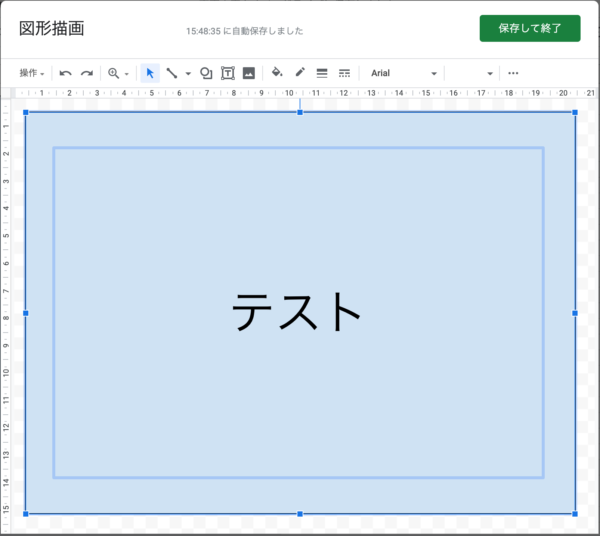This screenshot has width=600, height=536.
Task: Click the zoom magnifier icon
Action: (x=114, y=73)
